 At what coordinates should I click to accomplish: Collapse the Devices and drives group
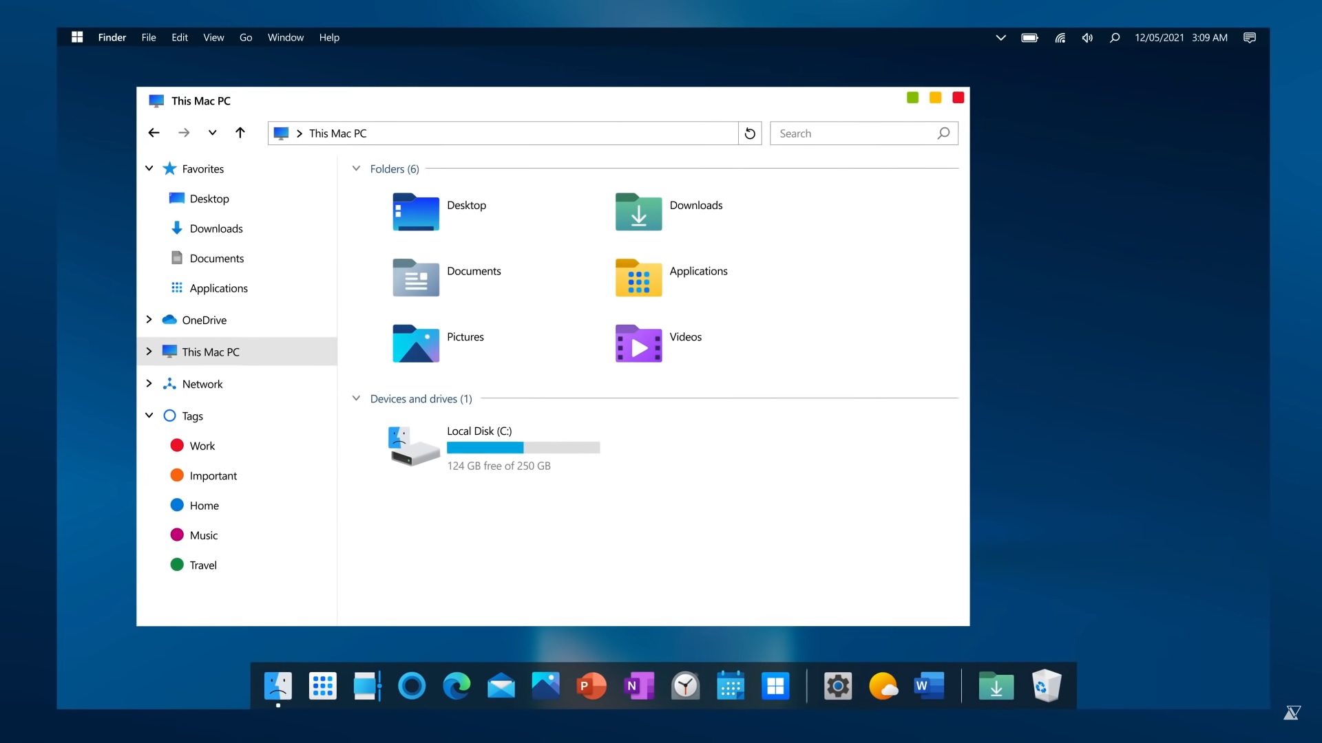356,398
